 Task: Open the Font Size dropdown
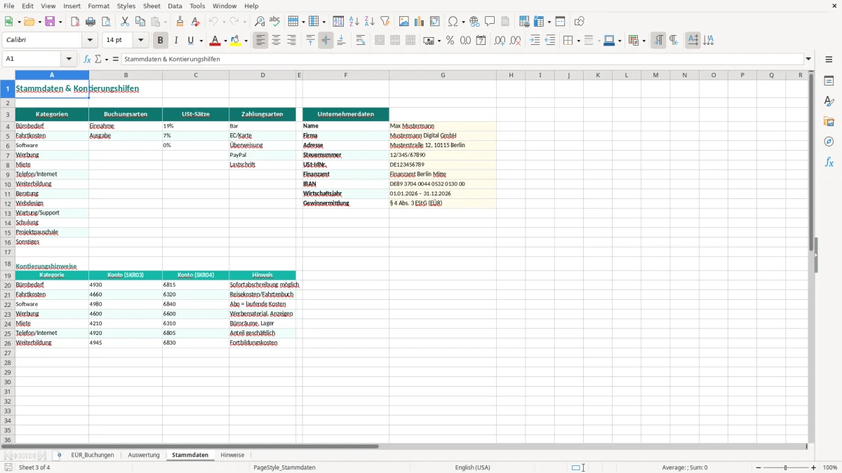(141, 41)
